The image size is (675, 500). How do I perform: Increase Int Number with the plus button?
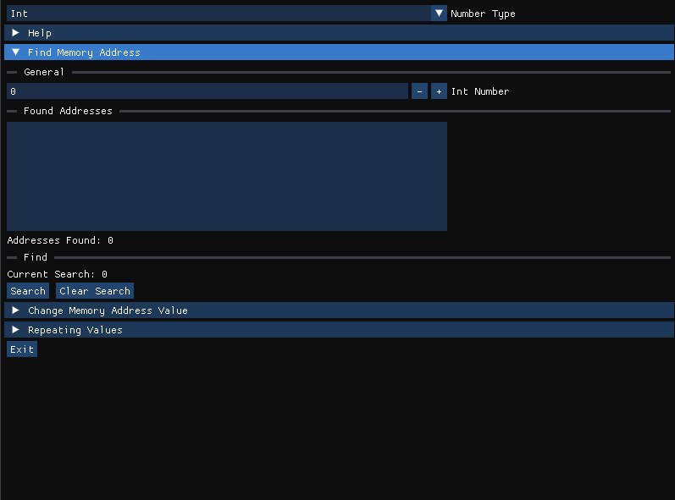click(x=439, y=91)
